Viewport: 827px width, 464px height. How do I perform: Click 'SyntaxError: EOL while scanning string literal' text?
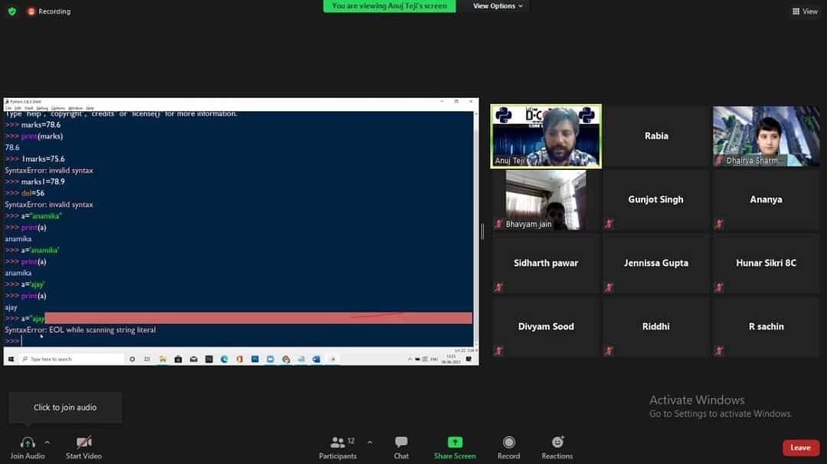pos(80,330)
